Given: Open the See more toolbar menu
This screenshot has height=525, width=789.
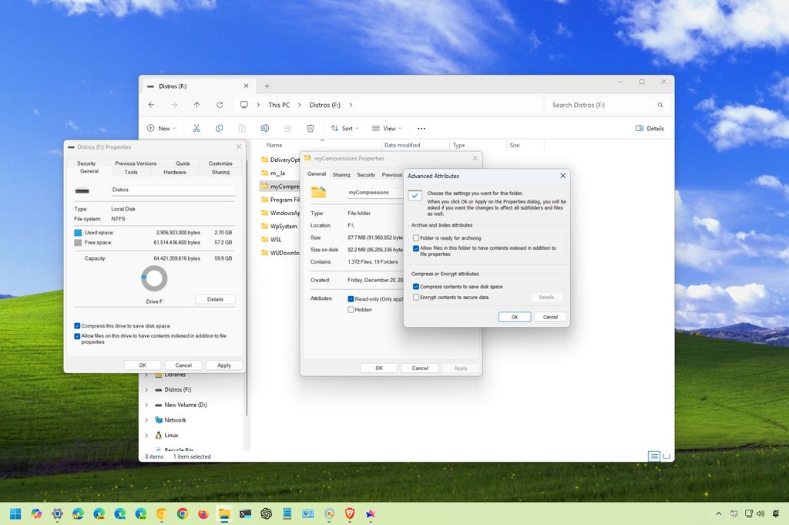Looking at the screenshot, I should [422, 128].
